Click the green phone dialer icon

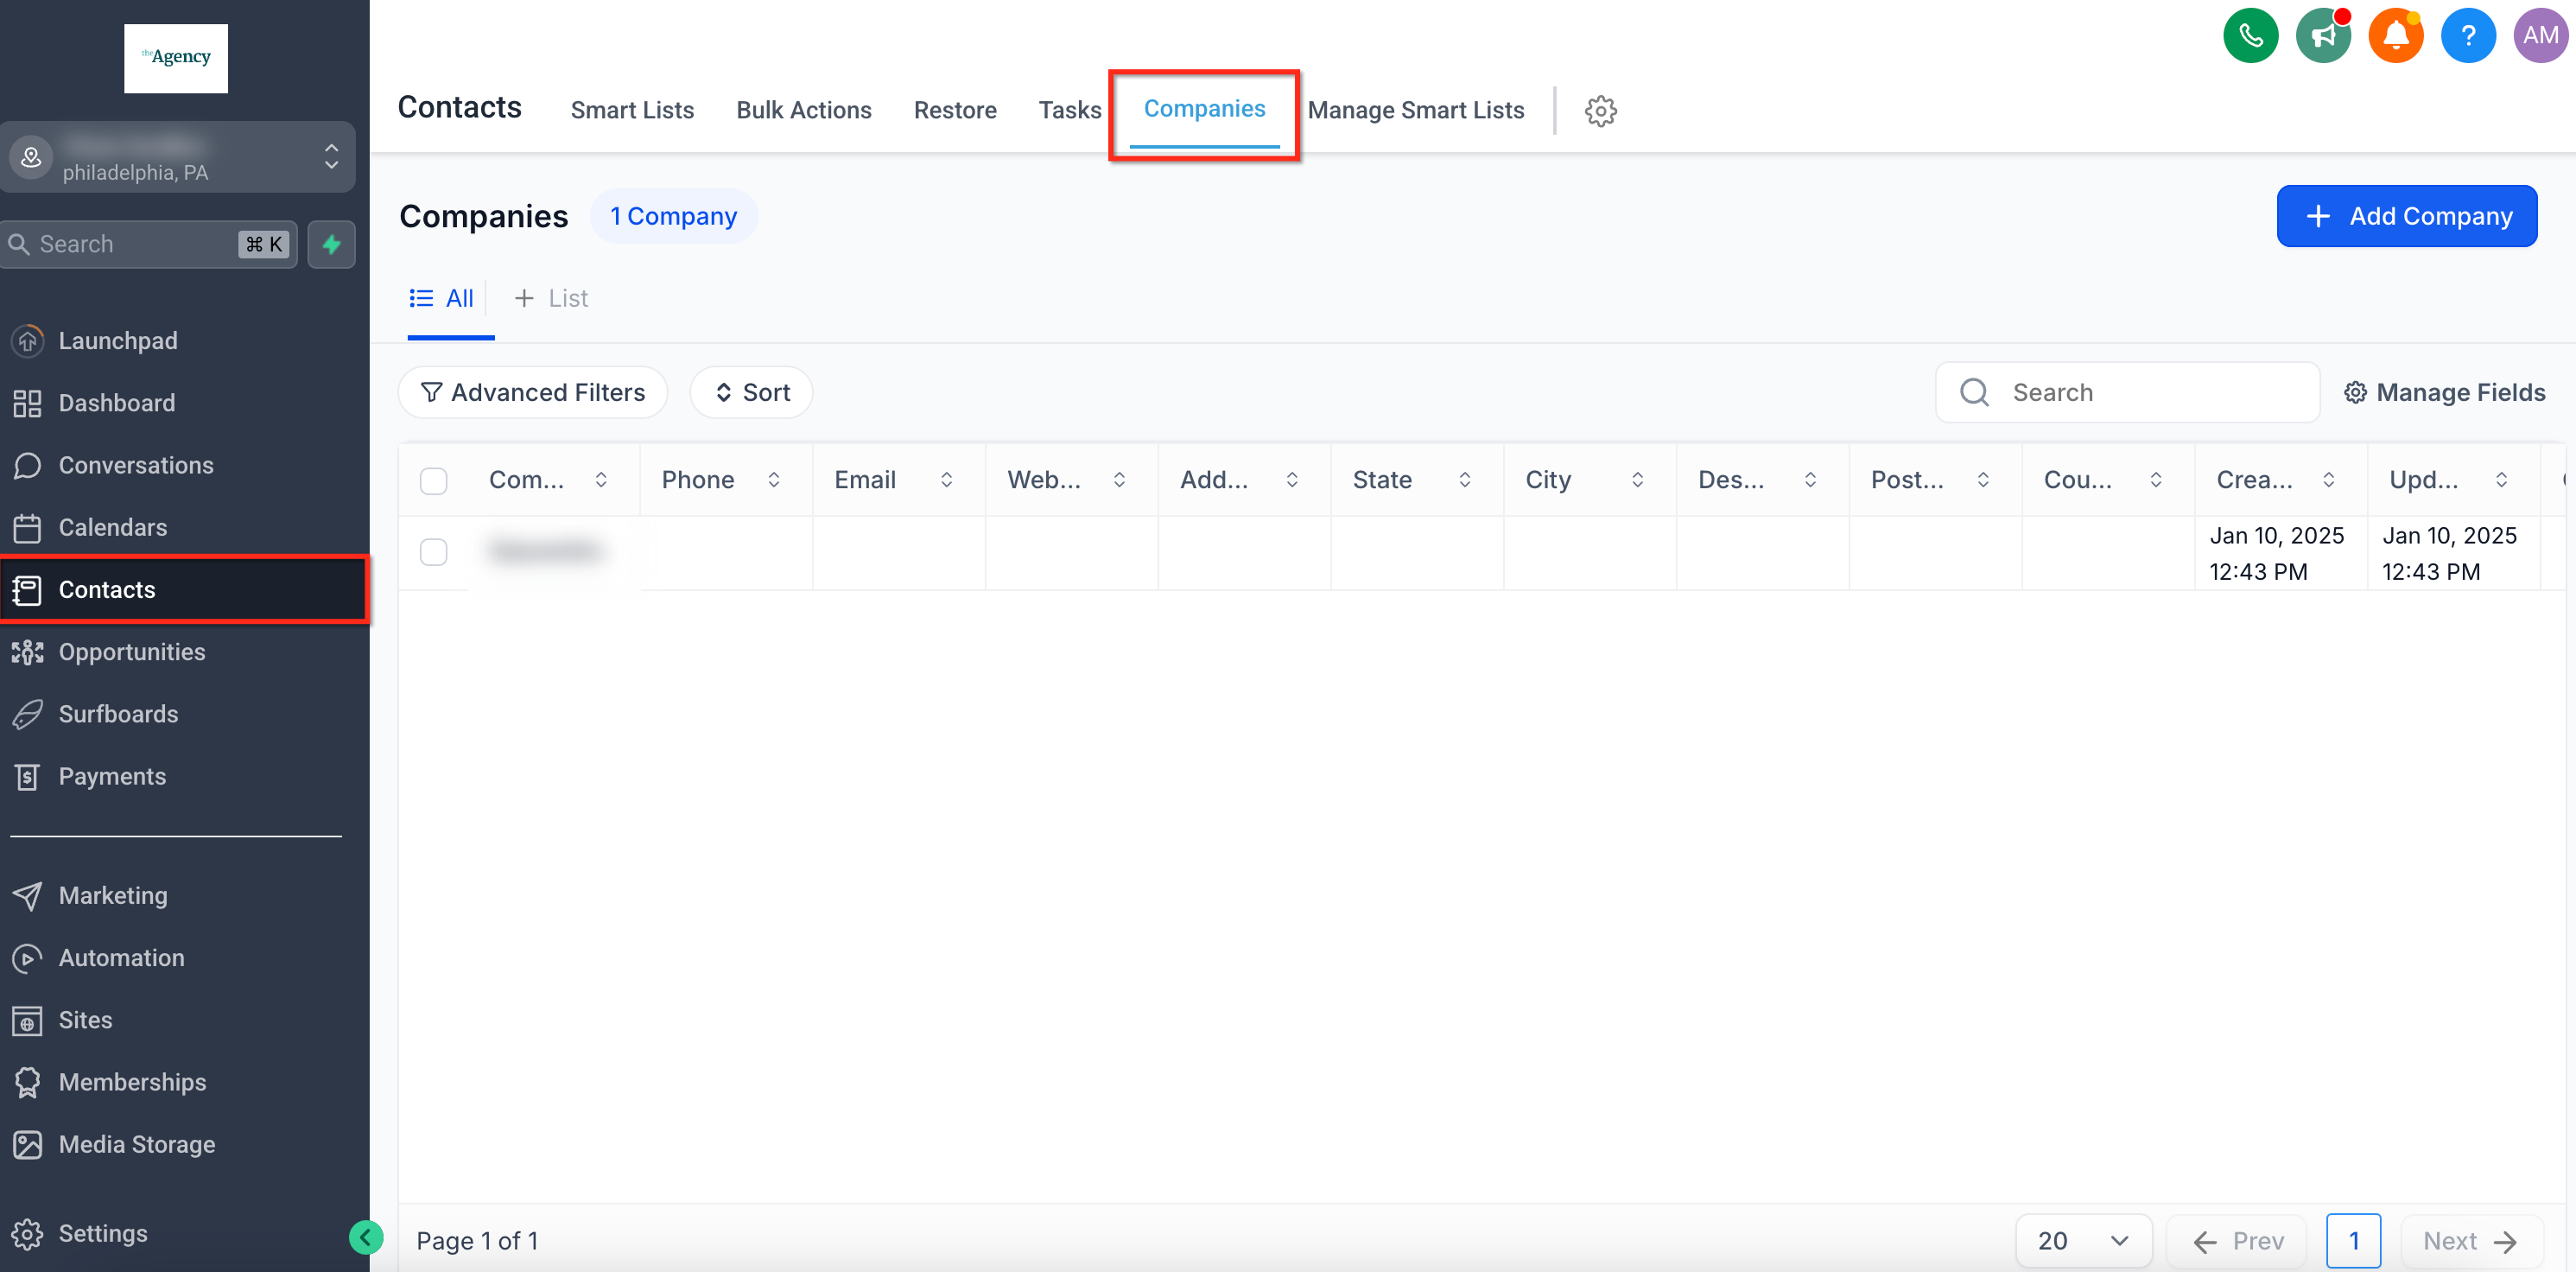(2250, 36)
